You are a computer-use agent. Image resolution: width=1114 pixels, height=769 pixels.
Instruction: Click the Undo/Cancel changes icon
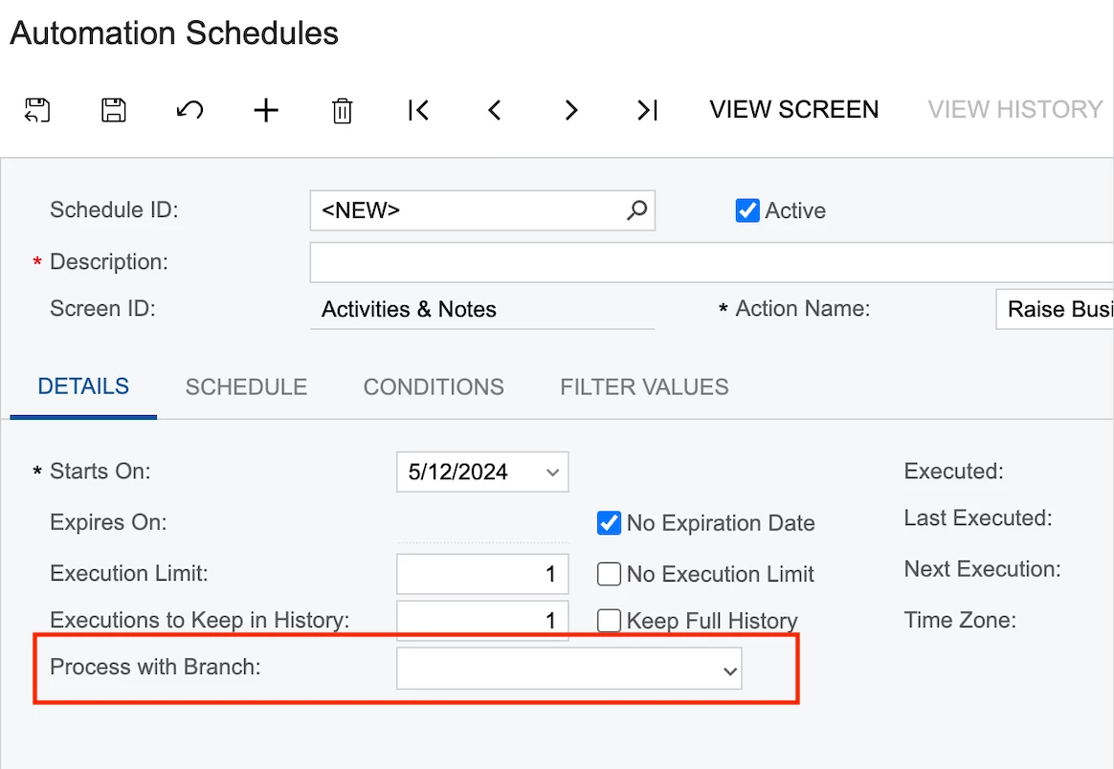tap(189, 110)
